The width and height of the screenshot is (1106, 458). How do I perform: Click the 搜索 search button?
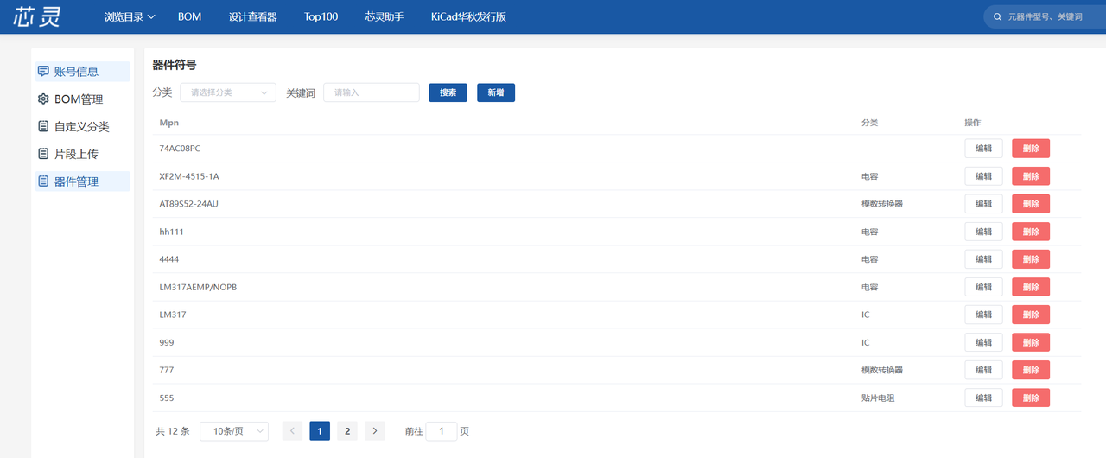tap(448, 92)
